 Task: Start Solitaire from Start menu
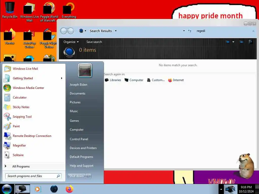tap(34, 155)
